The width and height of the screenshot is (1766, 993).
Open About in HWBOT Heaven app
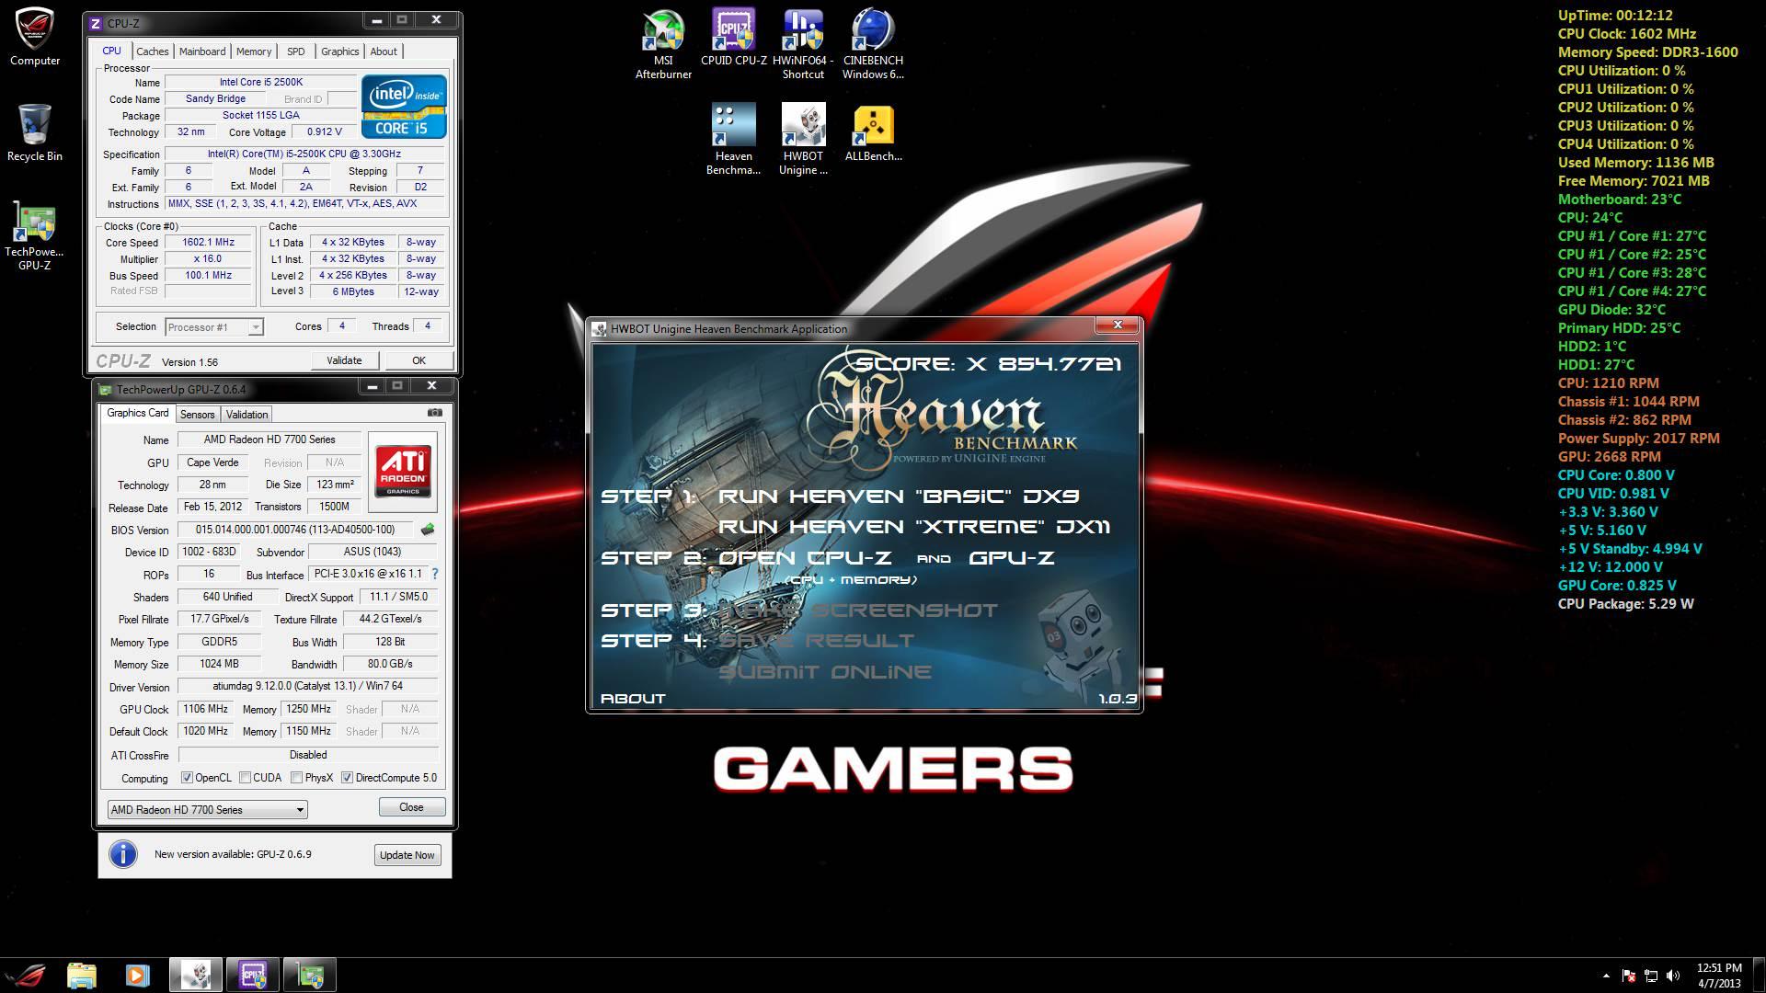(x=633, y=699)
